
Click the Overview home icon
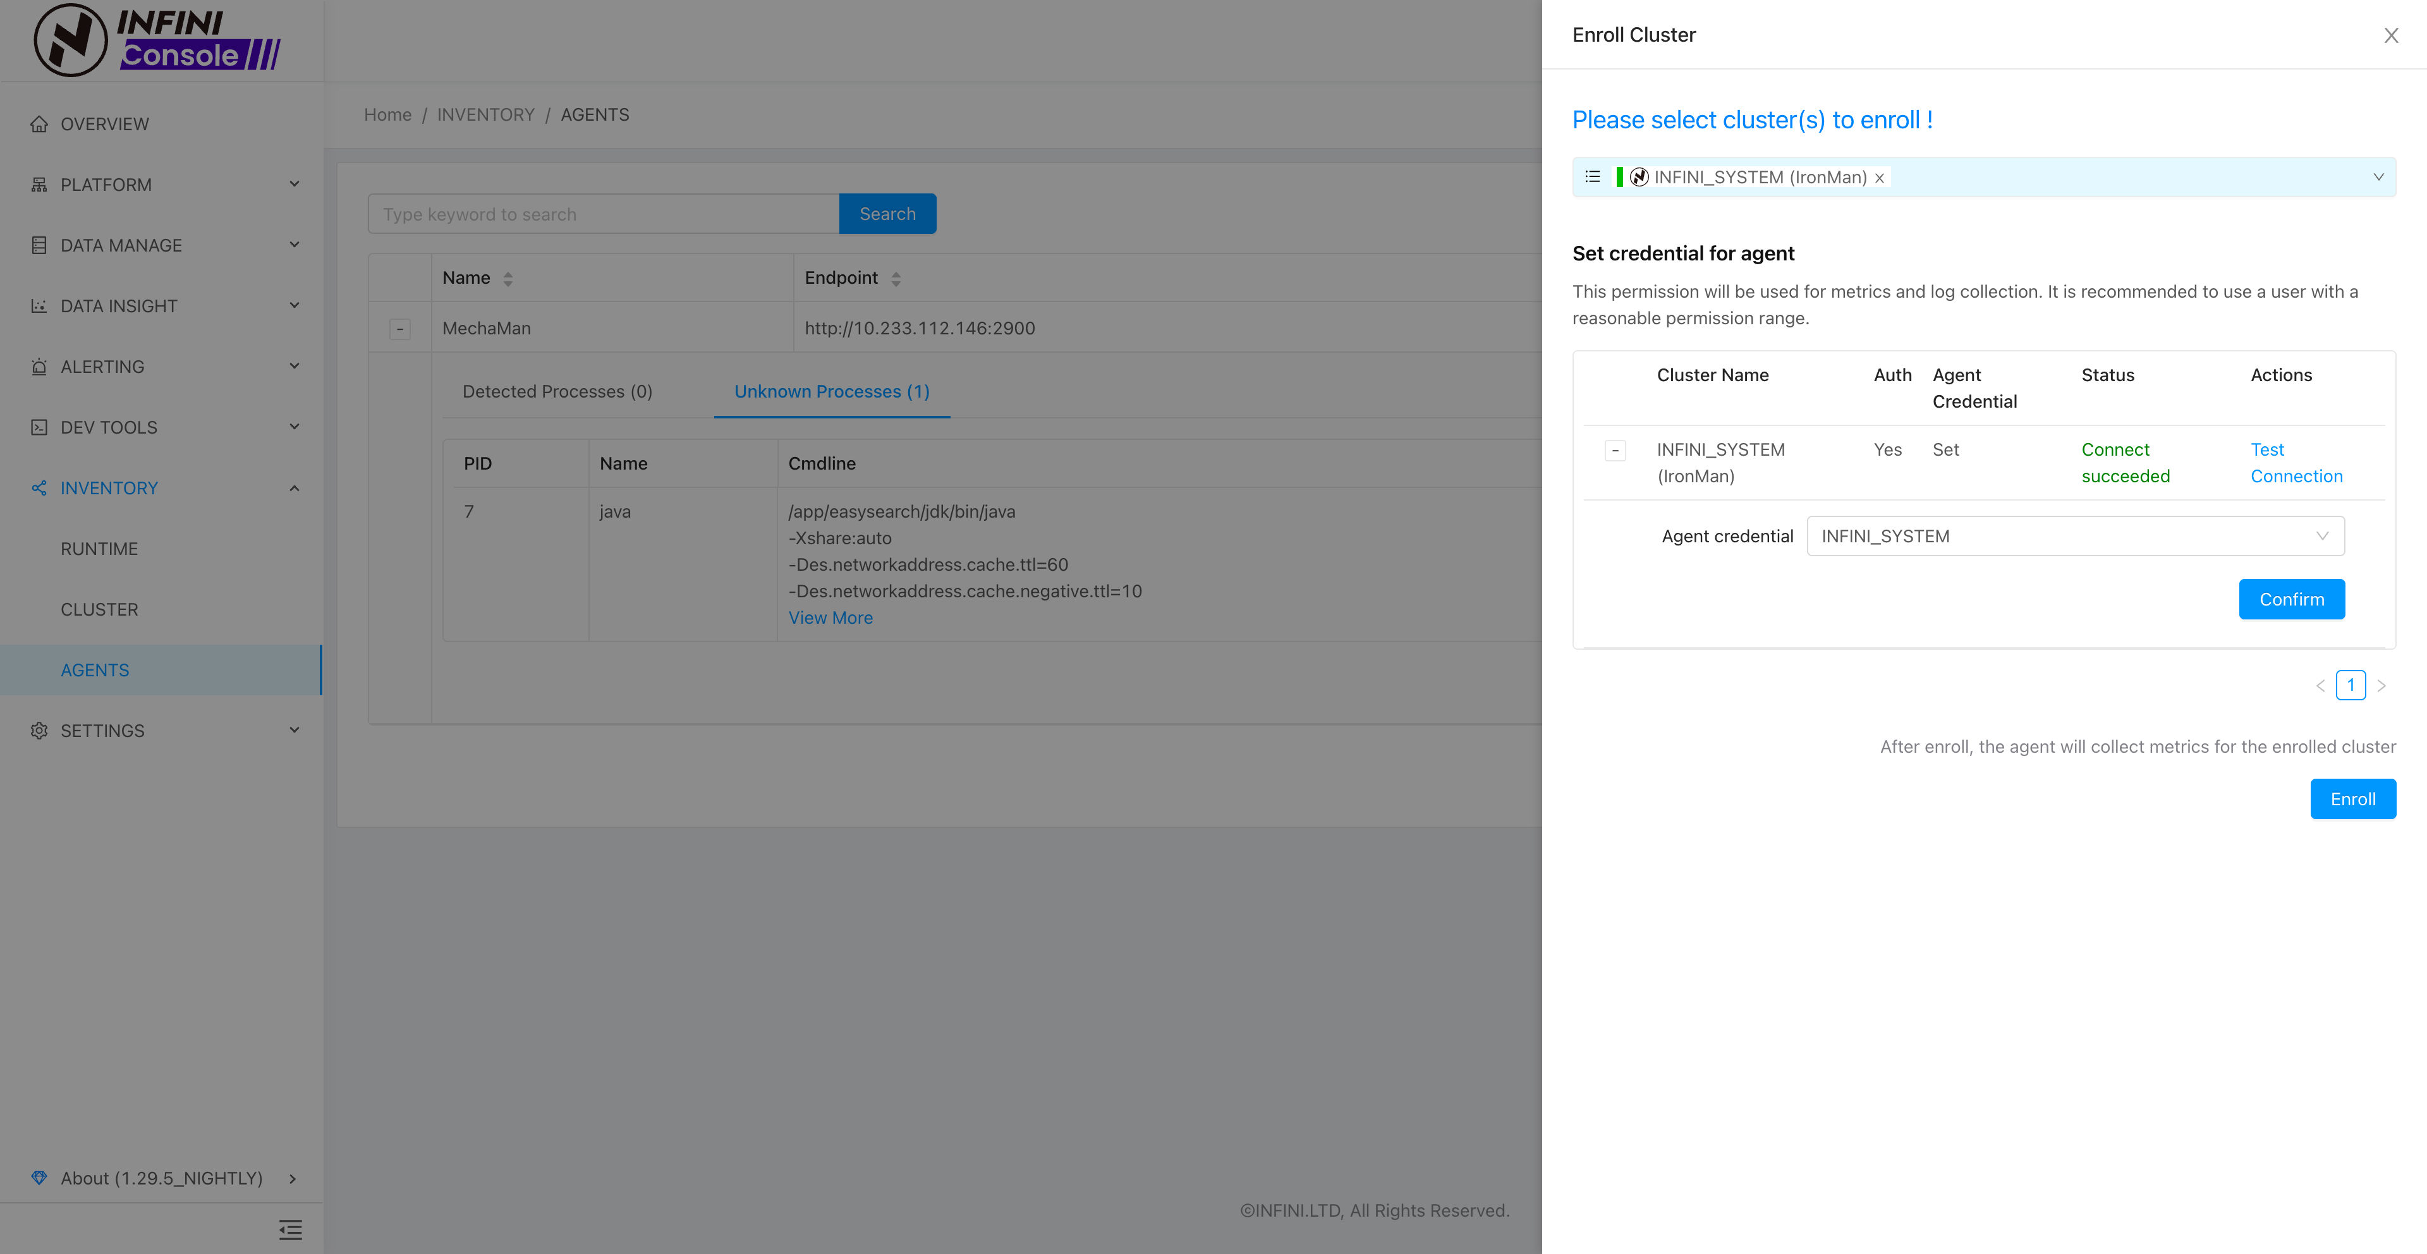tap(39, 125)
